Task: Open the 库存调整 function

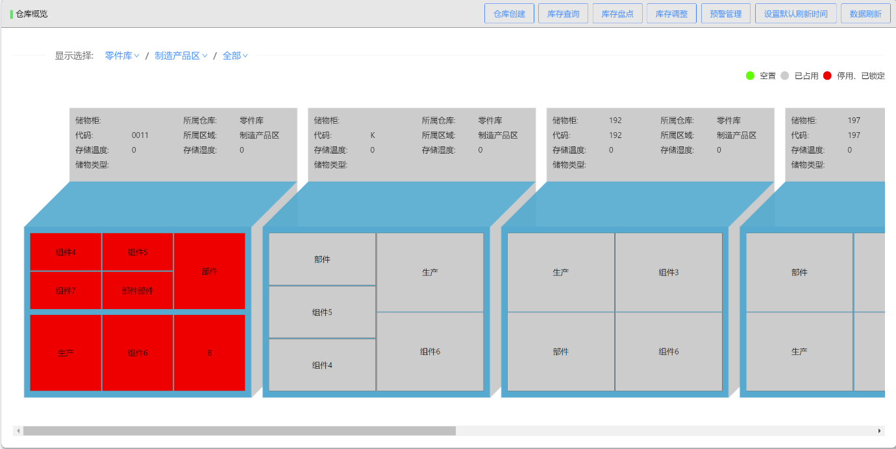Action: [x=671, y=14]
